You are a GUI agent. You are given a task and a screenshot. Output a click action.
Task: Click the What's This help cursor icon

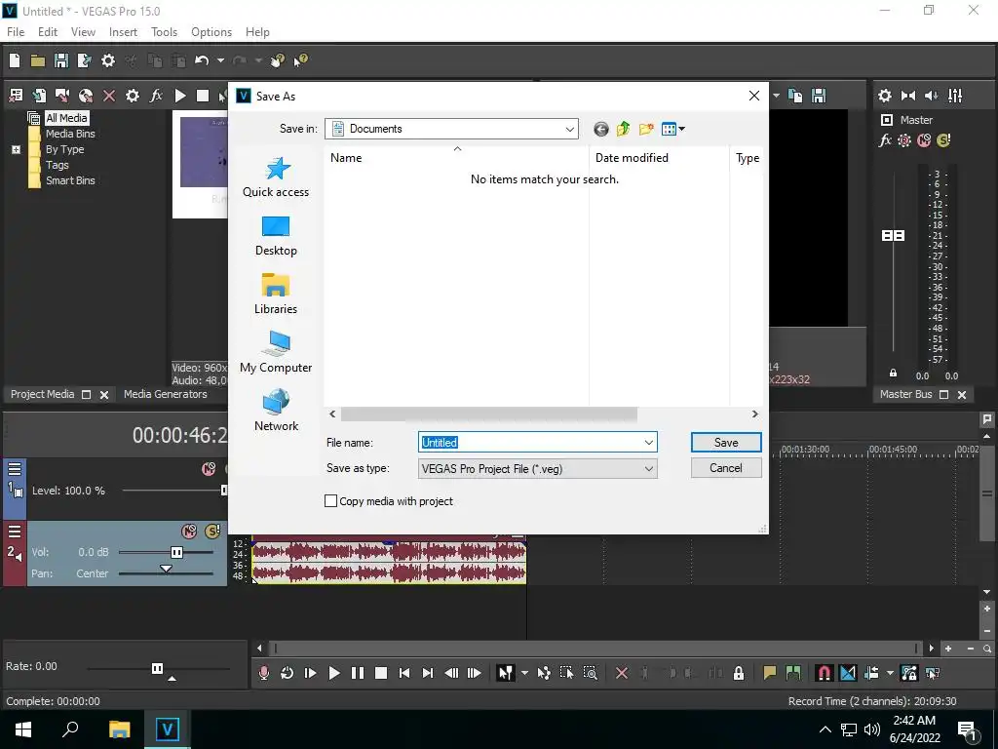(x=300, y=60)
